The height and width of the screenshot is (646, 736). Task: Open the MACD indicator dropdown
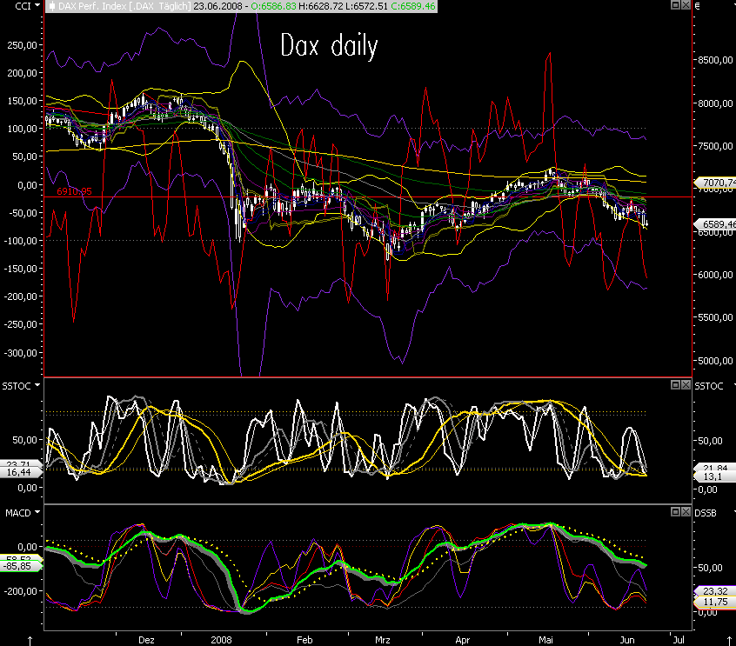pos(37,512)
